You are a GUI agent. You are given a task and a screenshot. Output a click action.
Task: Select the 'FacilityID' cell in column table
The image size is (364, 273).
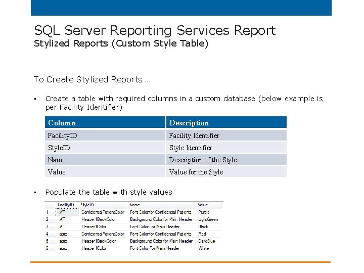point(105,135)
